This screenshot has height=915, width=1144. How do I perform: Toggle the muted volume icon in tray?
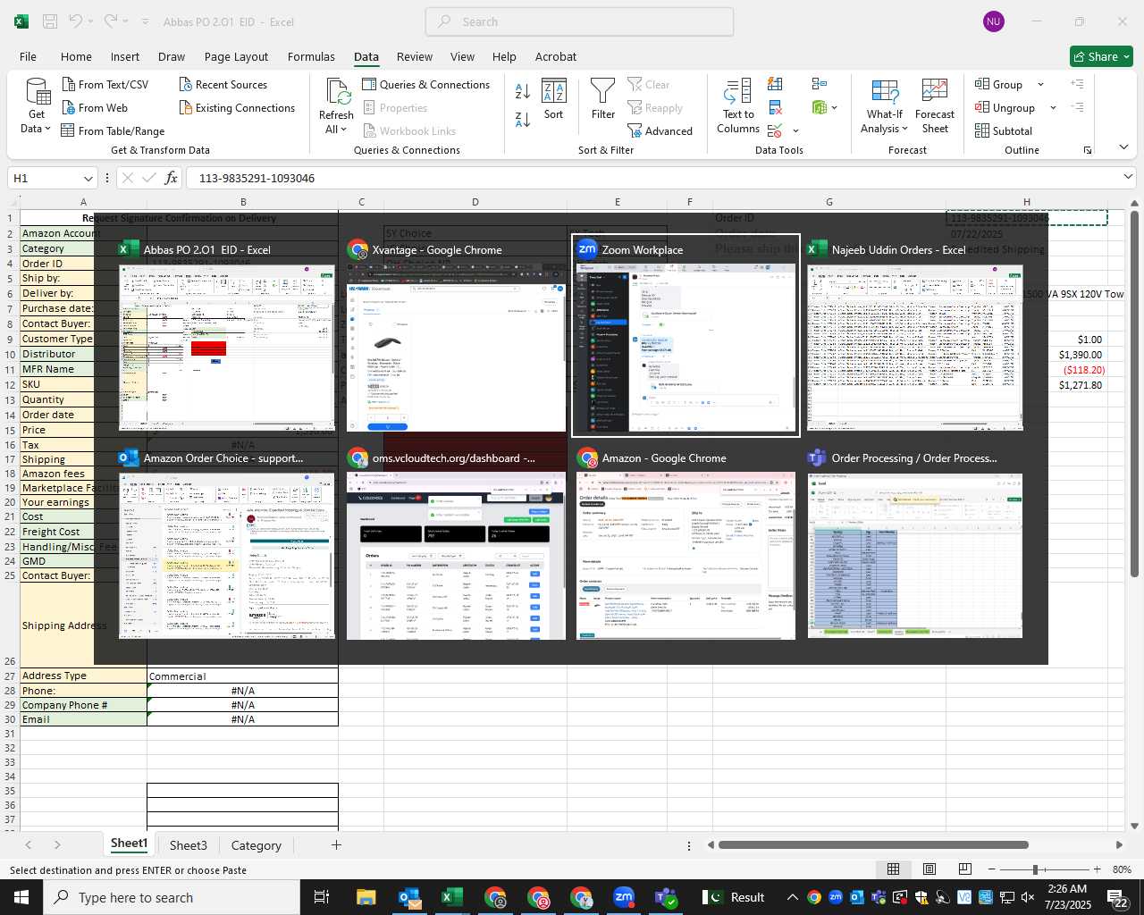(x=1028, y=897)
